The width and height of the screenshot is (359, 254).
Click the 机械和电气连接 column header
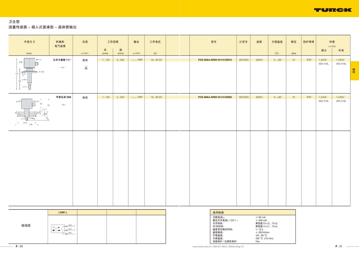click(60, 44)
